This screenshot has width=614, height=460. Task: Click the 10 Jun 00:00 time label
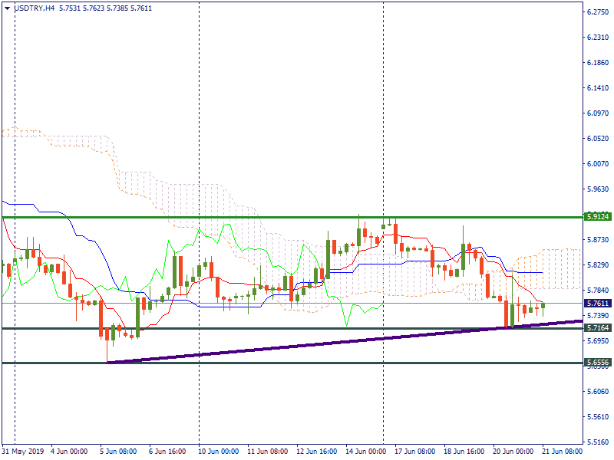(220, 452)
